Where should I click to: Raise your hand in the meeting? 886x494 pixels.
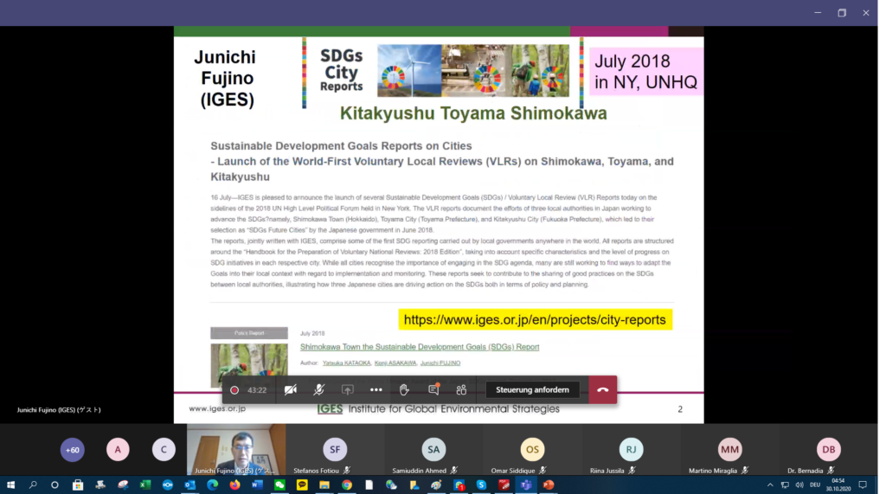[x=404, y=390]
